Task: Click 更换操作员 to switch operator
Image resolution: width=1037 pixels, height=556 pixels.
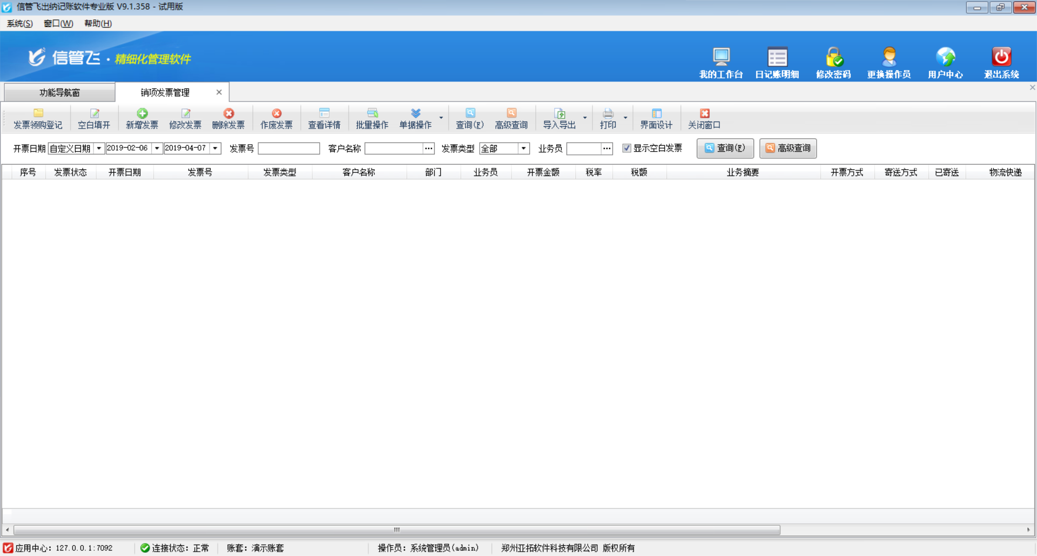Action: [x=889, y=60]
